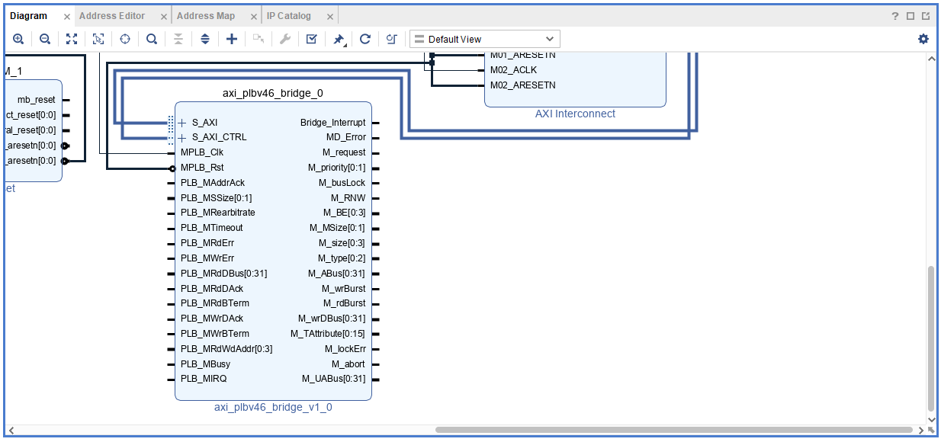Screen dimensions: 941x442
Task: Select the MPLB_Rst input pin
Action: tap(202, 168)
